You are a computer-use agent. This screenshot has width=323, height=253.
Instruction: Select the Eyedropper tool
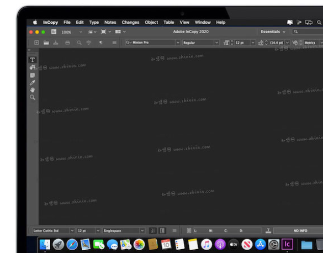point(33,83)
